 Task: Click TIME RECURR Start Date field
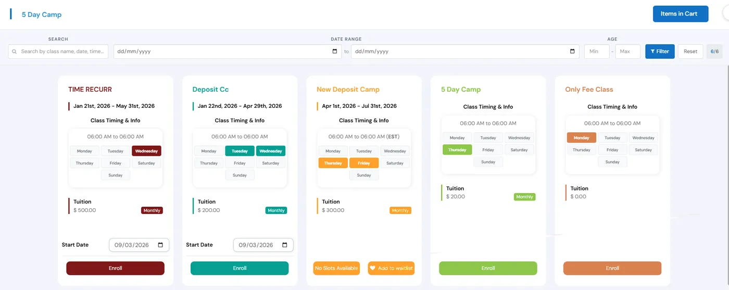click(139, 245)
